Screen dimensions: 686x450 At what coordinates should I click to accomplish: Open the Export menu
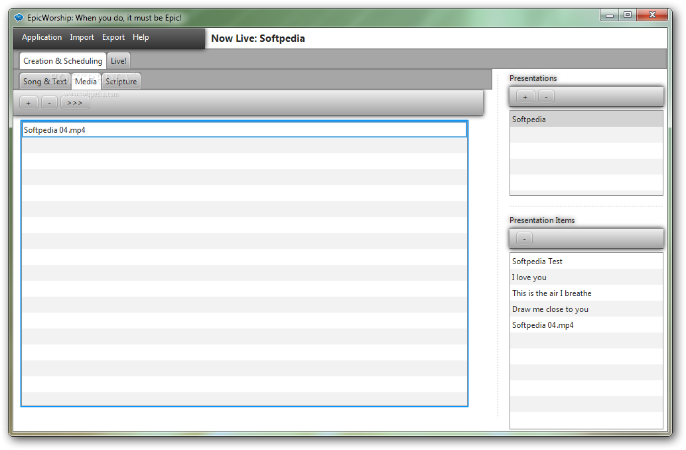point(113,37)
